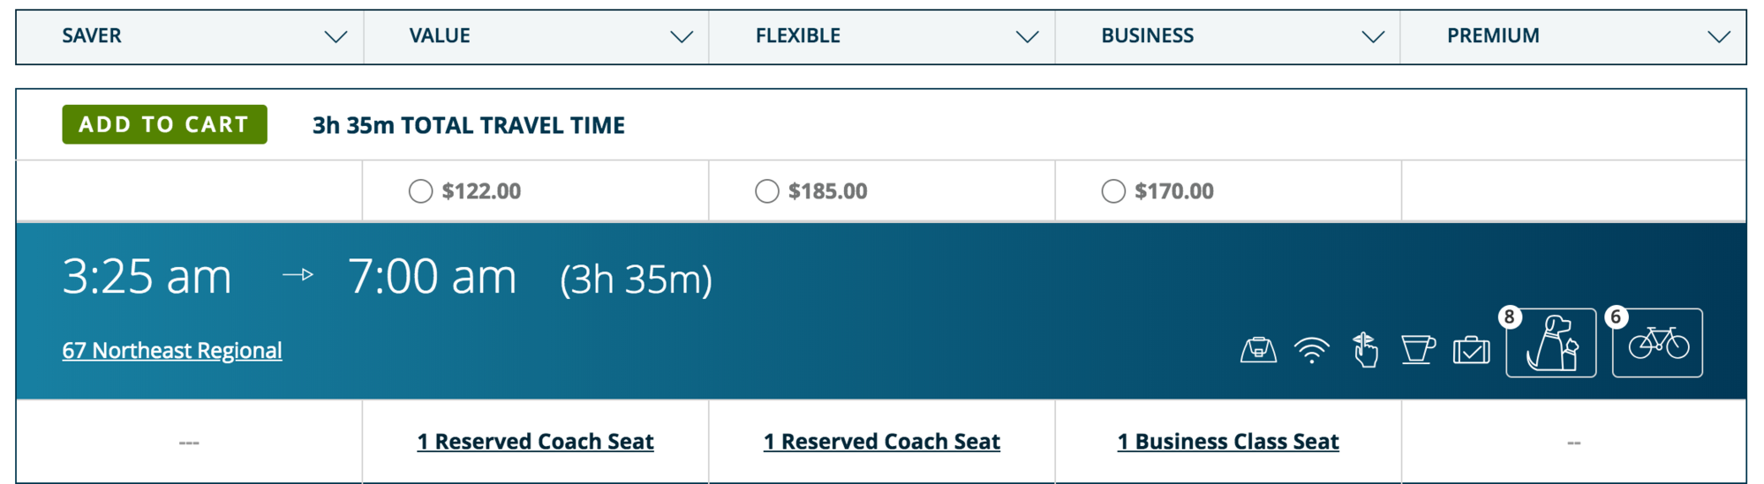
Task: Expand the Premium fare column chevron
Action: click(1718, 37)
